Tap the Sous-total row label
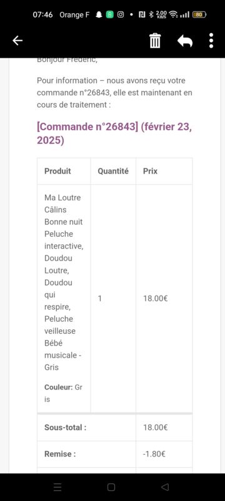Viewport: 225px width, 501px height. (66, 428)
